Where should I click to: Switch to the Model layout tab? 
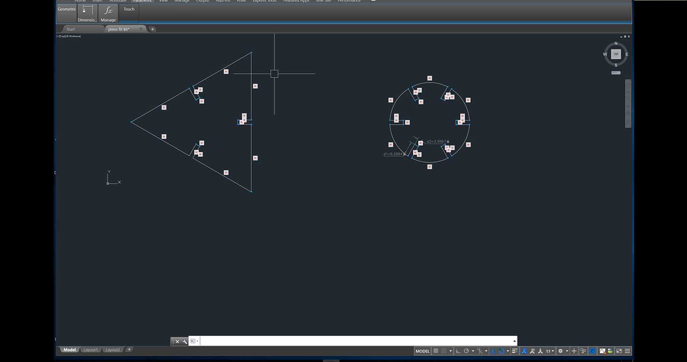coord(69,349)
